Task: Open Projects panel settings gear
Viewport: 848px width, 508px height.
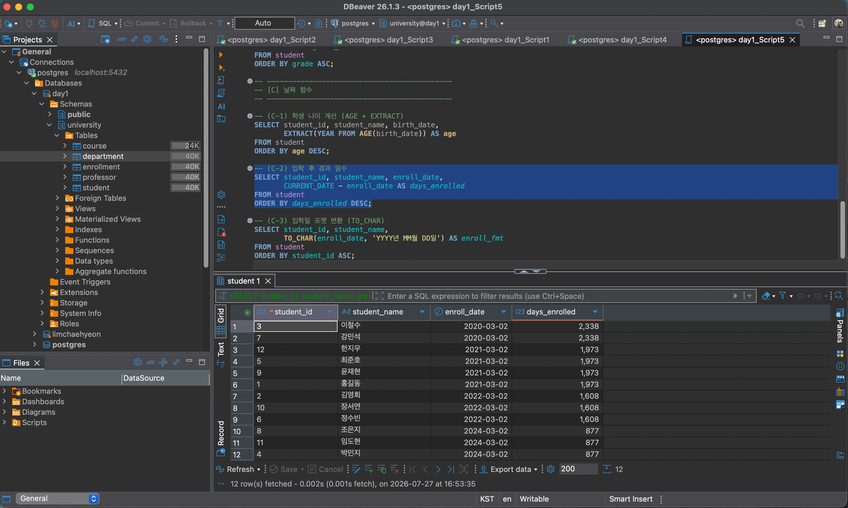Action: point(147,39)
